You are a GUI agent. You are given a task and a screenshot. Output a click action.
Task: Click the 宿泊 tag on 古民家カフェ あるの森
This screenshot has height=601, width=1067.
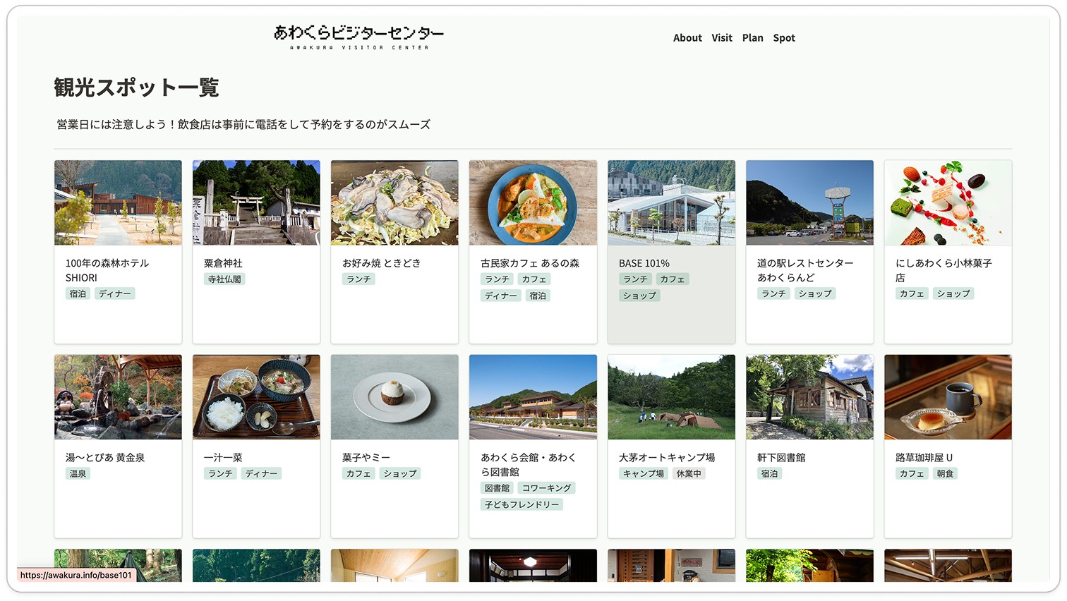538,296
